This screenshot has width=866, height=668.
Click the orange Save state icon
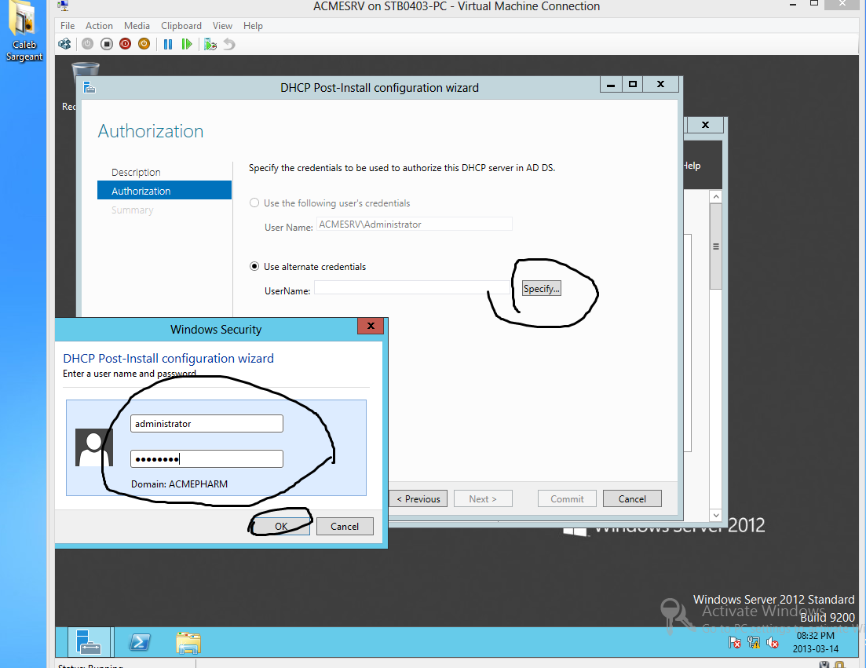click(x=144, y=44)
